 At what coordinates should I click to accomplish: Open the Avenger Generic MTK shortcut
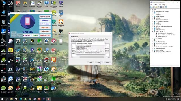[x=3, y=42]
